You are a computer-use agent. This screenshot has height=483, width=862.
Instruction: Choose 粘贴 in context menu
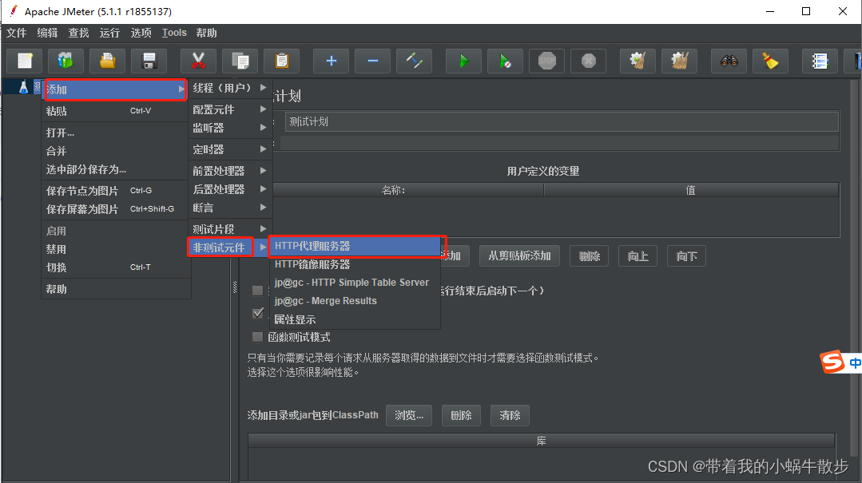(x=116, y=111)
